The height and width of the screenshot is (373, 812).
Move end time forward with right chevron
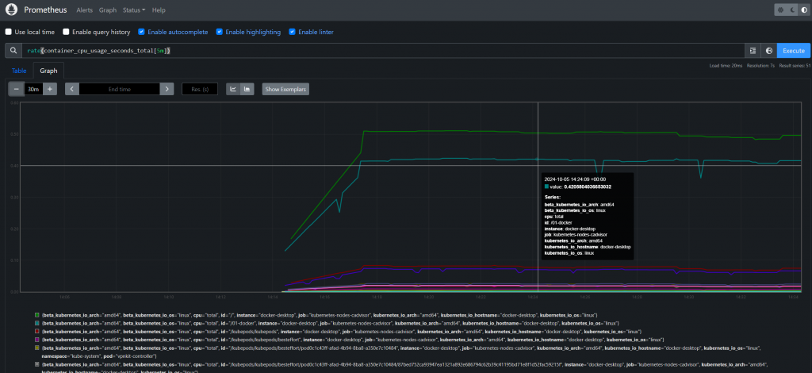pos(167,89)
